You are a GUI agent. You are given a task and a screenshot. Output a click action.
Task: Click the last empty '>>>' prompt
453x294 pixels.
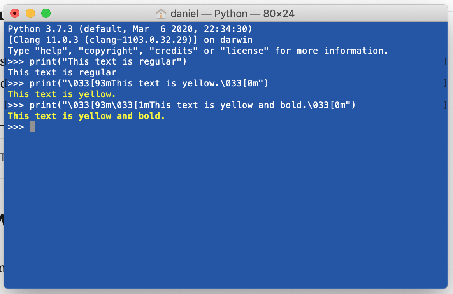16,127
